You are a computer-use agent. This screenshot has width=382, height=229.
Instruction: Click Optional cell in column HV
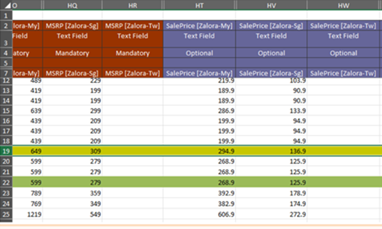point(271,53)
